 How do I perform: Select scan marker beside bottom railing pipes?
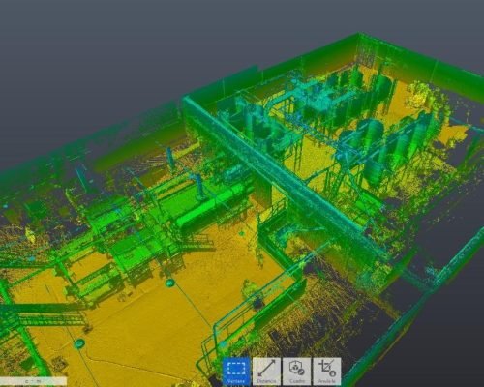coord(224,345)
